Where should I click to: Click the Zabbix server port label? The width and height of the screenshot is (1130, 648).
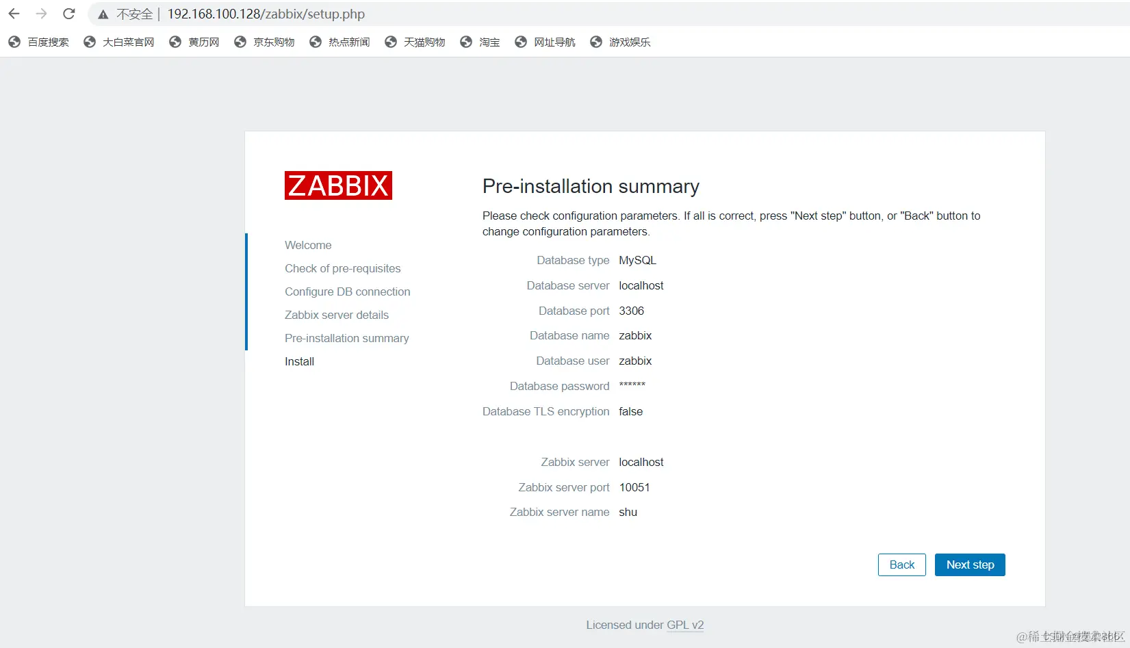click(x=563, y=487)
